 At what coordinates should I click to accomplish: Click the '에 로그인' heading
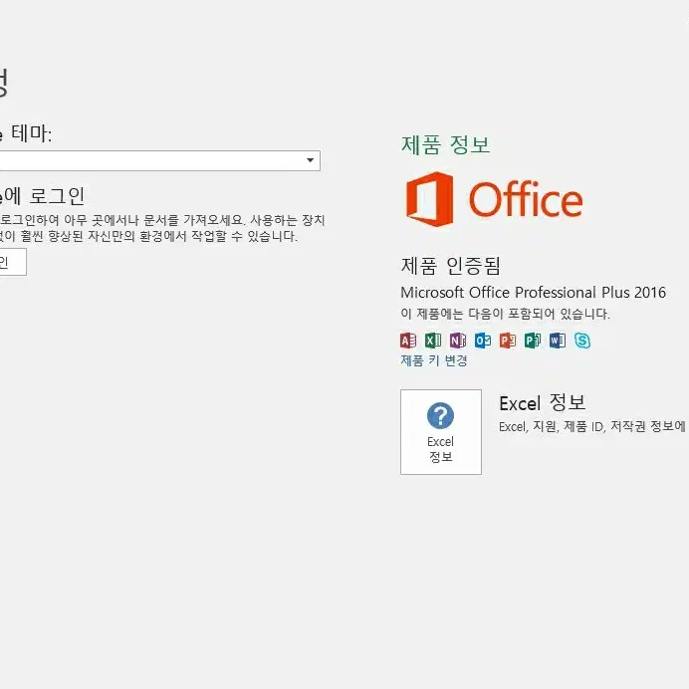pos(43,196)
